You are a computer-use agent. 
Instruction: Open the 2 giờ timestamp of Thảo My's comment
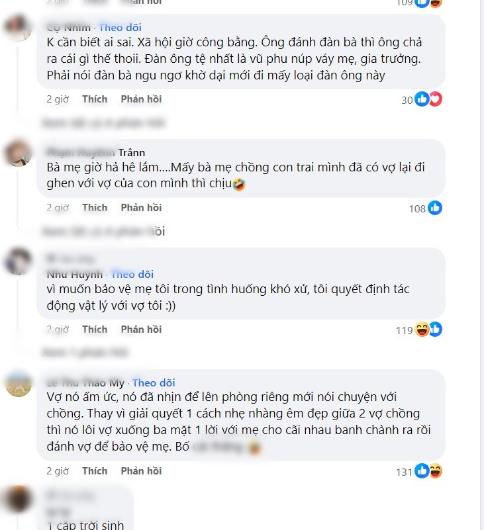[58, 471]
